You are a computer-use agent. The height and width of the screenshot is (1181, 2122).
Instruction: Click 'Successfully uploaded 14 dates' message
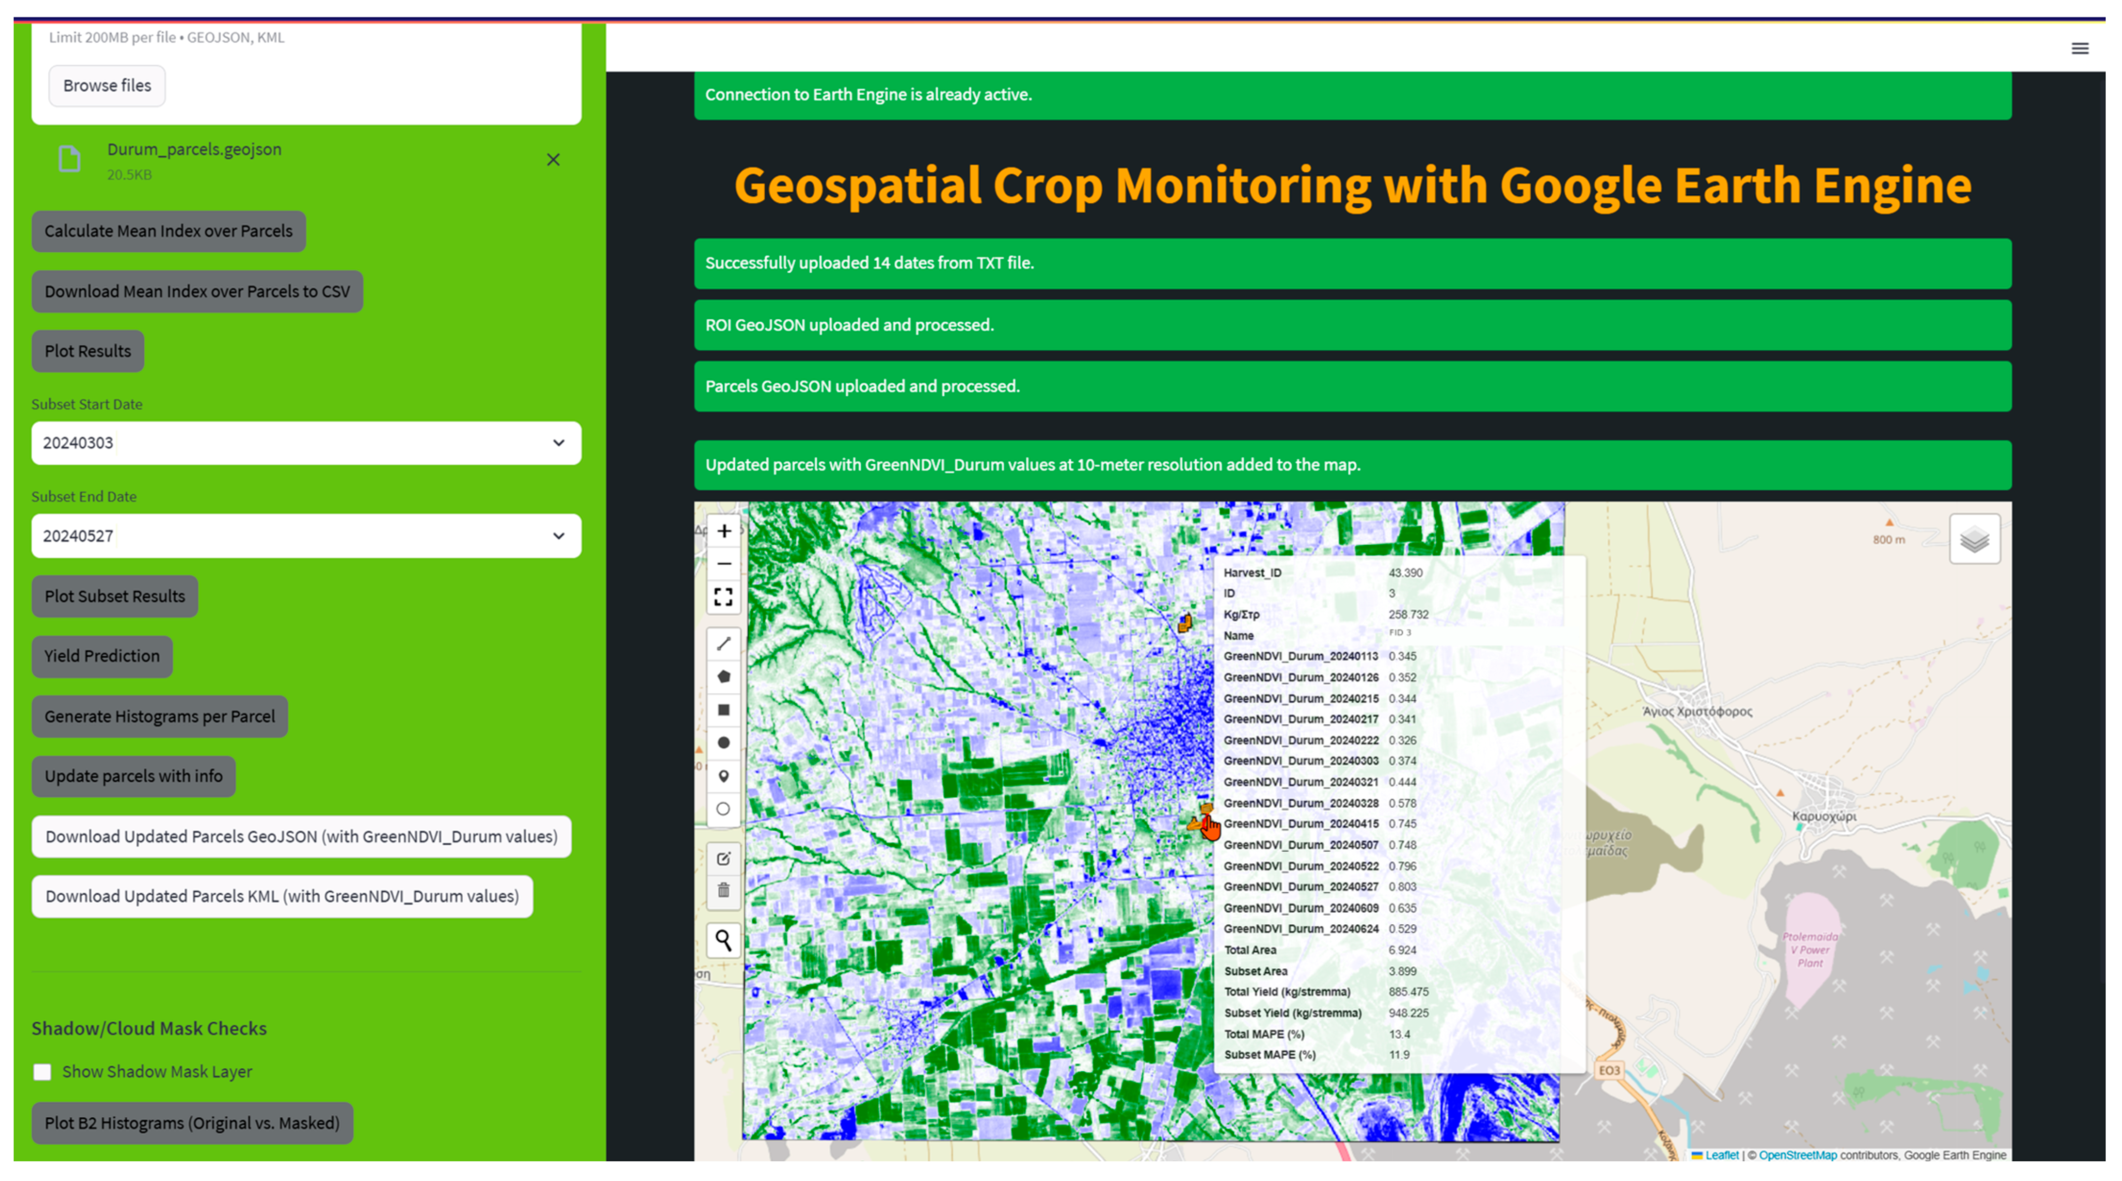(1353, 264)
